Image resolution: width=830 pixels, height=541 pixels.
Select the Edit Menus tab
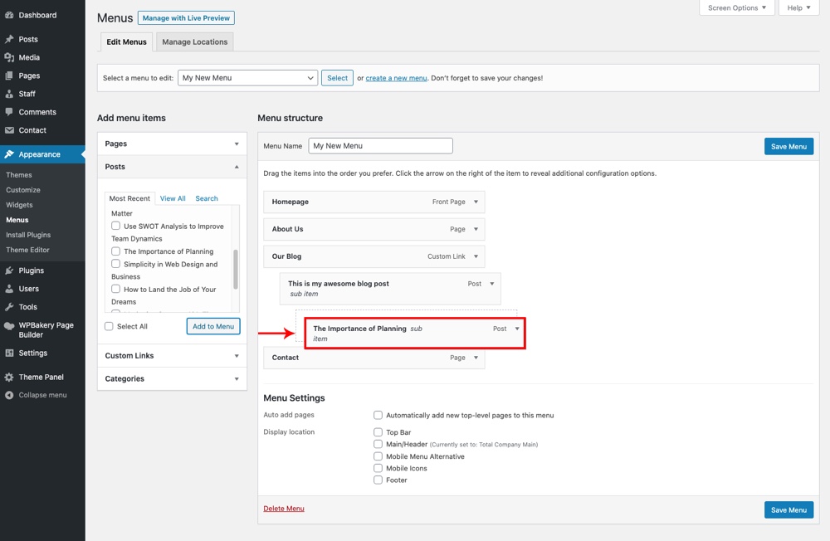pyautogui.click(x=126, y=41)
